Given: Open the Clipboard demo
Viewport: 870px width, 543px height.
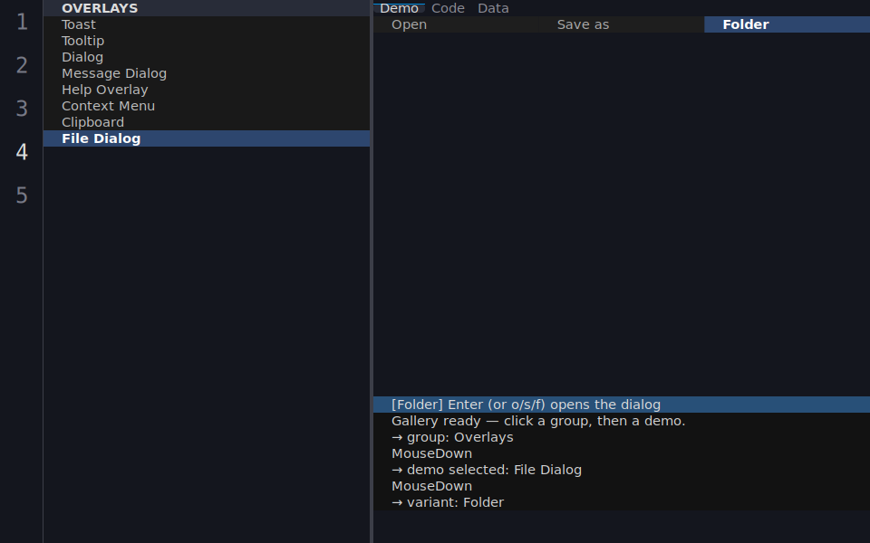Looking at the screenshot, I should (x=207, y=122).
